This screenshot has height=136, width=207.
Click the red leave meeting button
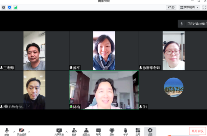click(198, 131)
